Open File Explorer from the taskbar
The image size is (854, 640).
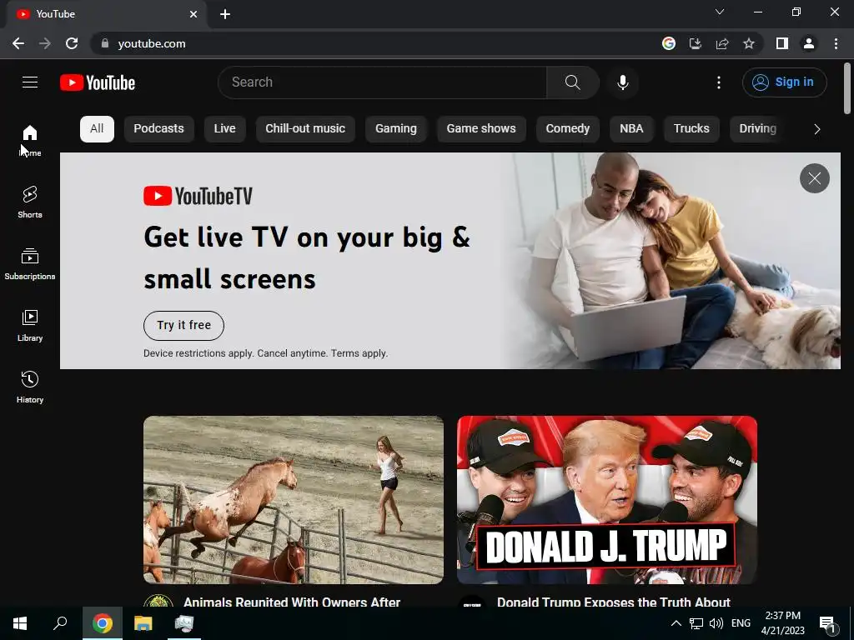[143, 623]
